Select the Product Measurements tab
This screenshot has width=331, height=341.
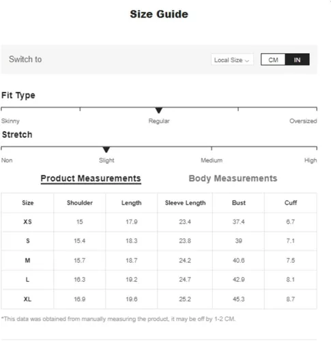[x=91, y=178]
